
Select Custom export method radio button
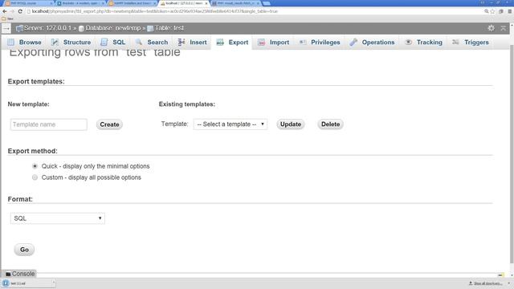click(x=35, y=177)
